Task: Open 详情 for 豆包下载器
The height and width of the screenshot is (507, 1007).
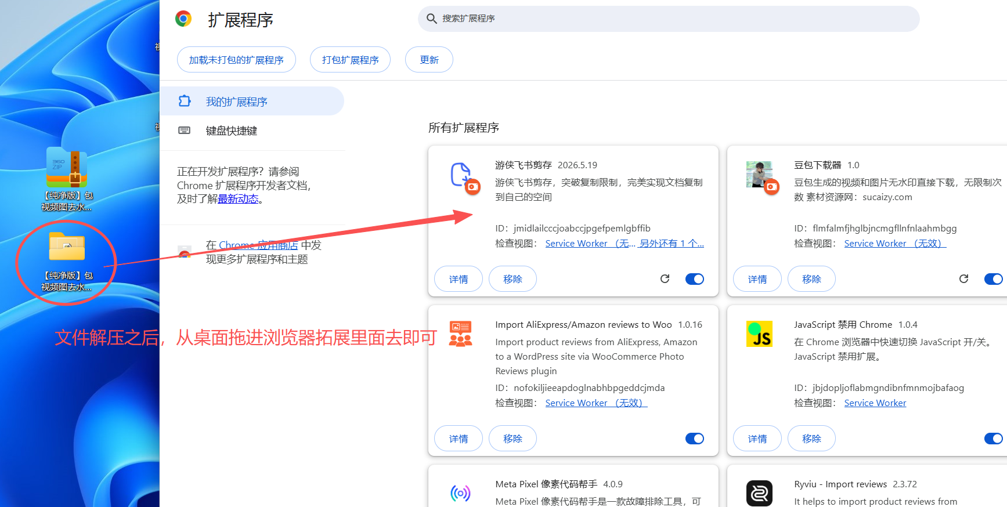Action: (x=757, y=279)
